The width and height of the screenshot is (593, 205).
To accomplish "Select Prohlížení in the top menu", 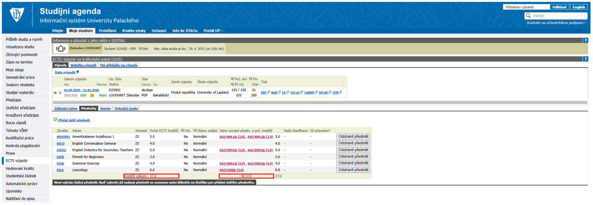I will 107,30.
